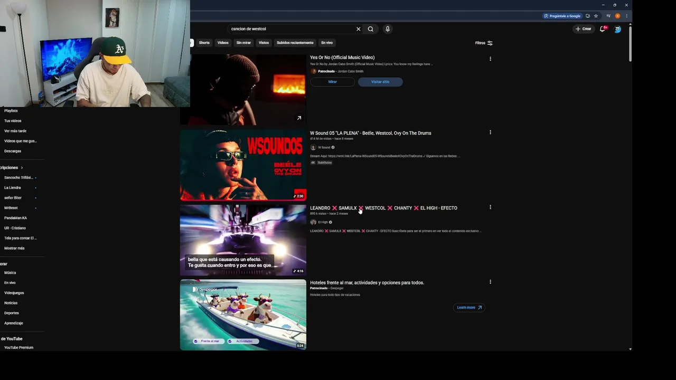Open Yes Or No Official Music Video title
The height and width of the screenshot is (380, 676).
pos(342,58)
